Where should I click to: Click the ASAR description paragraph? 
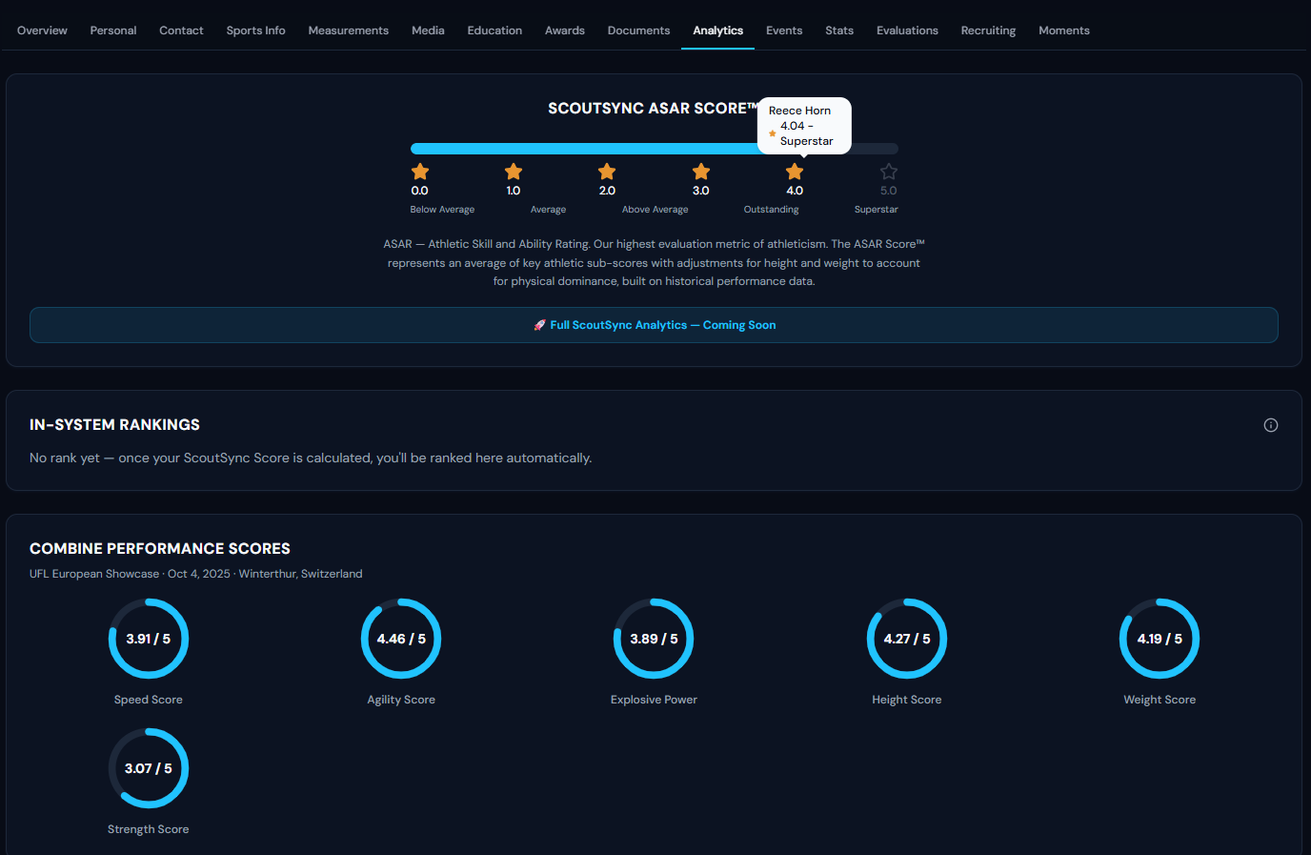654,263
